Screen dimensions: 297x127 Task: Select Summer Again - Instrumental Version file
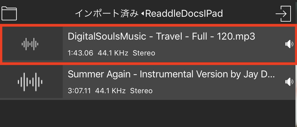point(171,74)
